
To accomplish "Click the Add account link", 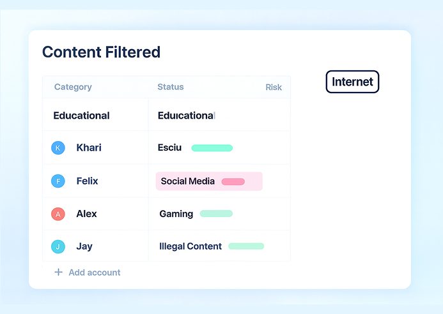I will pyautogui.click(x=95, y=273).
